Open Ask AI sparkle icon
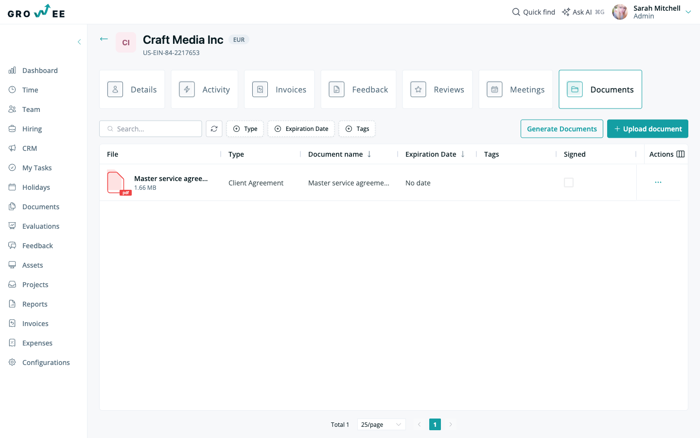Image resolution: width=700 pixels, height=438 pixels. coord(566,12)
